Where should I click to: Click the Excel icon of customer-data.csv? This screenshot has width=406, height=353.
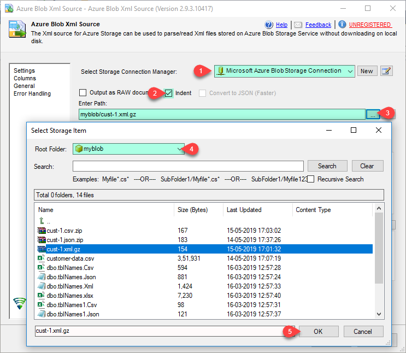pyautogui.click(x=42, y=258)
